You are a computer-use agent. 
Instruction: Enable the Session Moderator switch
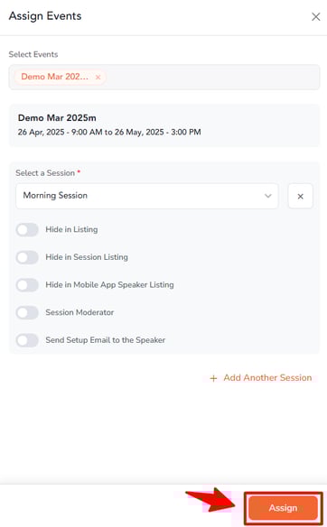[27, 312]
